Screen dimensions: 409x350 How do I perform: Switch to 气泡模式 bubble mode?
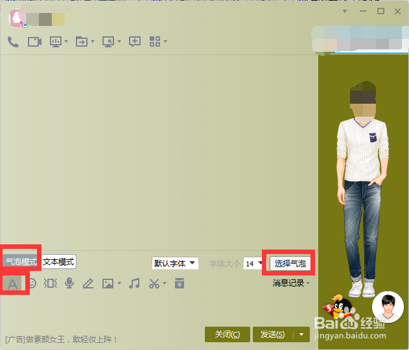pos(21,262)
